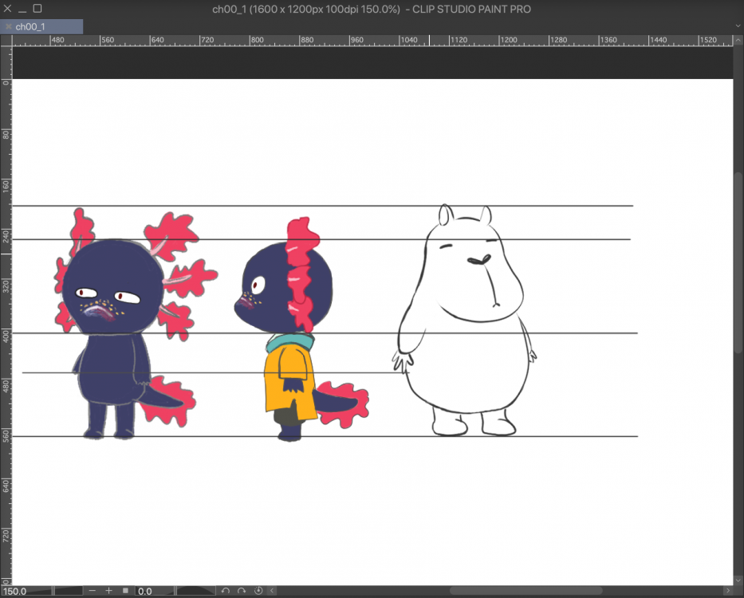Image resolution: width=744 pixels, height=598 pixels.
Task: Click the horizontal scrollbar right arrow
Action: pos(728,590)
